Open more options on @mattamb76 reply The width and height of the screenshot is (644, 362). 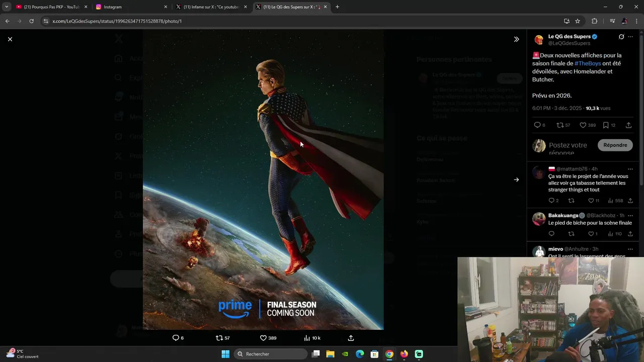pos(630,169)
